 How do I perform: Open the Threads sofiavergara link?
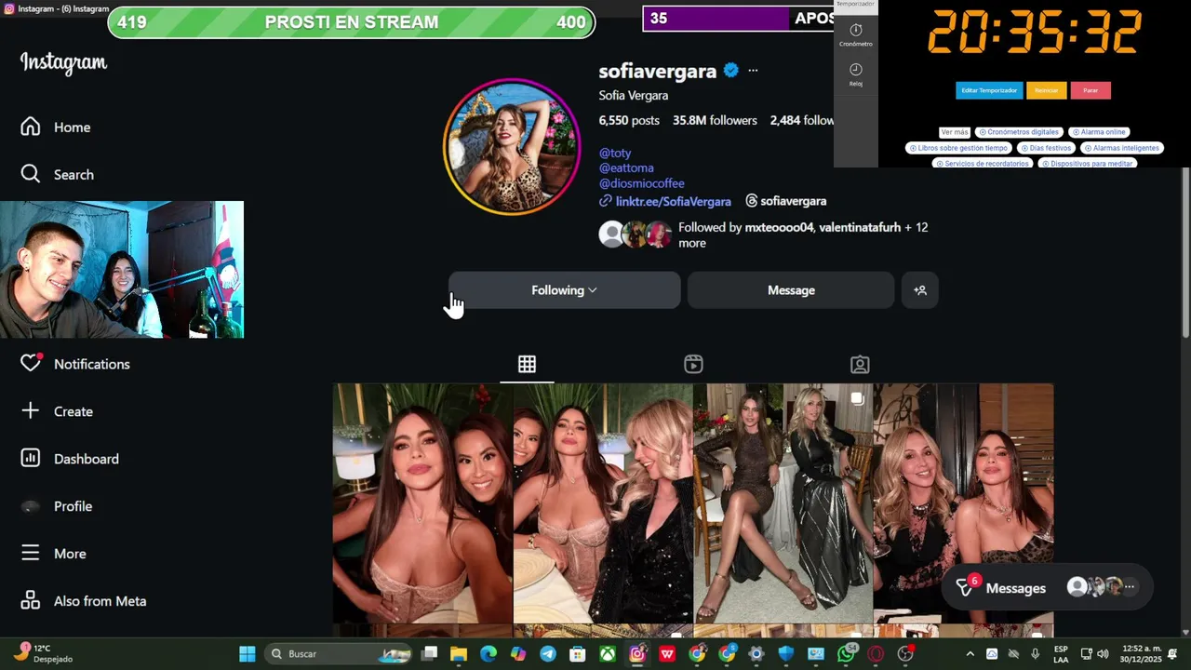(786, 201)
